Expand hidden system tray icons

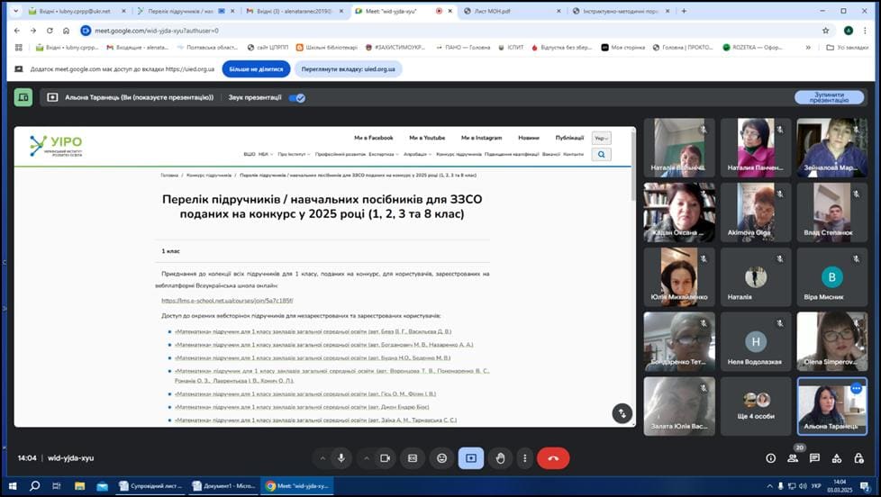click(x=770, y=486)
